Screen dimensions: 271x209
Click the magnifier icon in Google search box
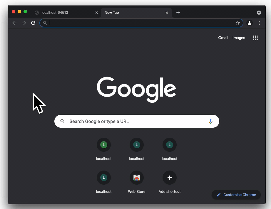62,121
